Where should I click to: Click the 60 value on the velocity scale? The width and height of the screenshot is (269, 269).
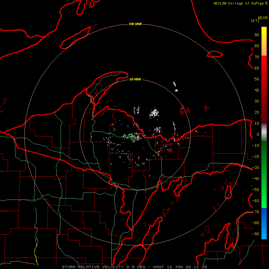(x=257, y=68)
